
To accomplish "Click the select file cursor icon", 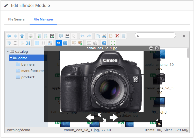I will [x=74, y=36].
